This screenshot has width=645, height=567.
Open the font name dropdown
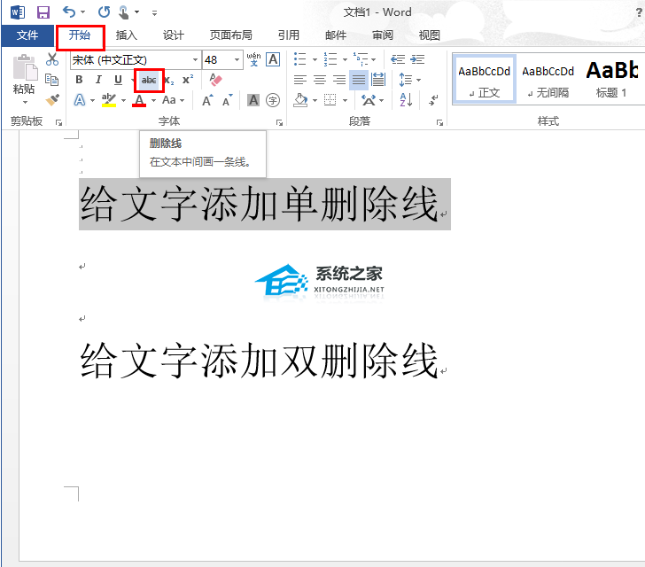point(195,60)
